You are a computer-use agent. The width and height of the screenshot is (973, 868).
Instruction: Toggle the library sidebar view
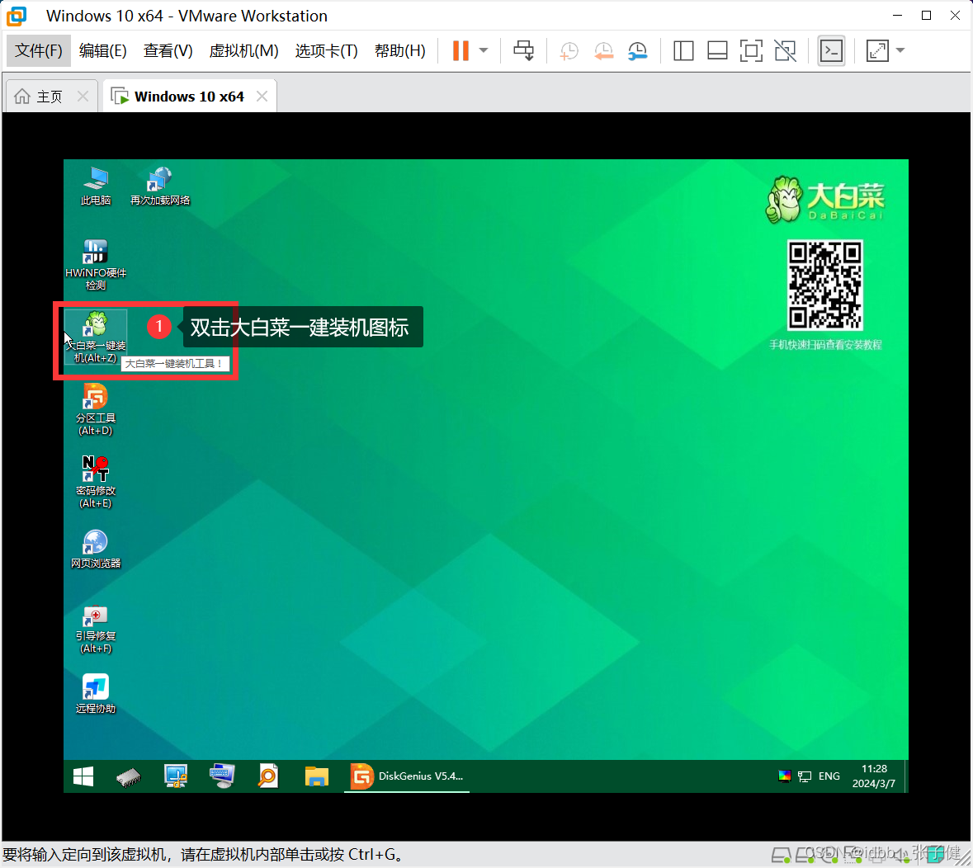(x=683, y=51)
